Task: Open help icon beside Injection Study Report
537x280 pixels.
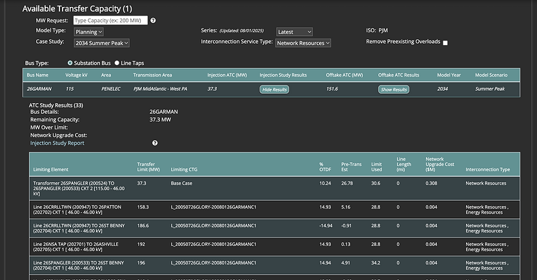Action: tap(155, 143)
